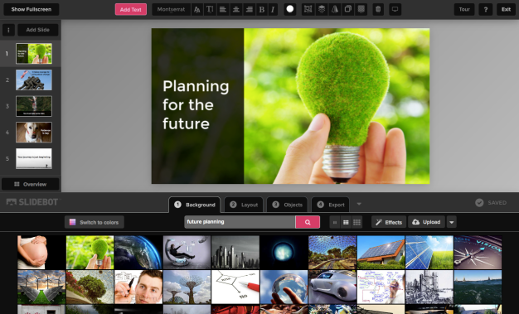
Task: Choose the red pen flowchart image
Action: click(x=235, y=287)
